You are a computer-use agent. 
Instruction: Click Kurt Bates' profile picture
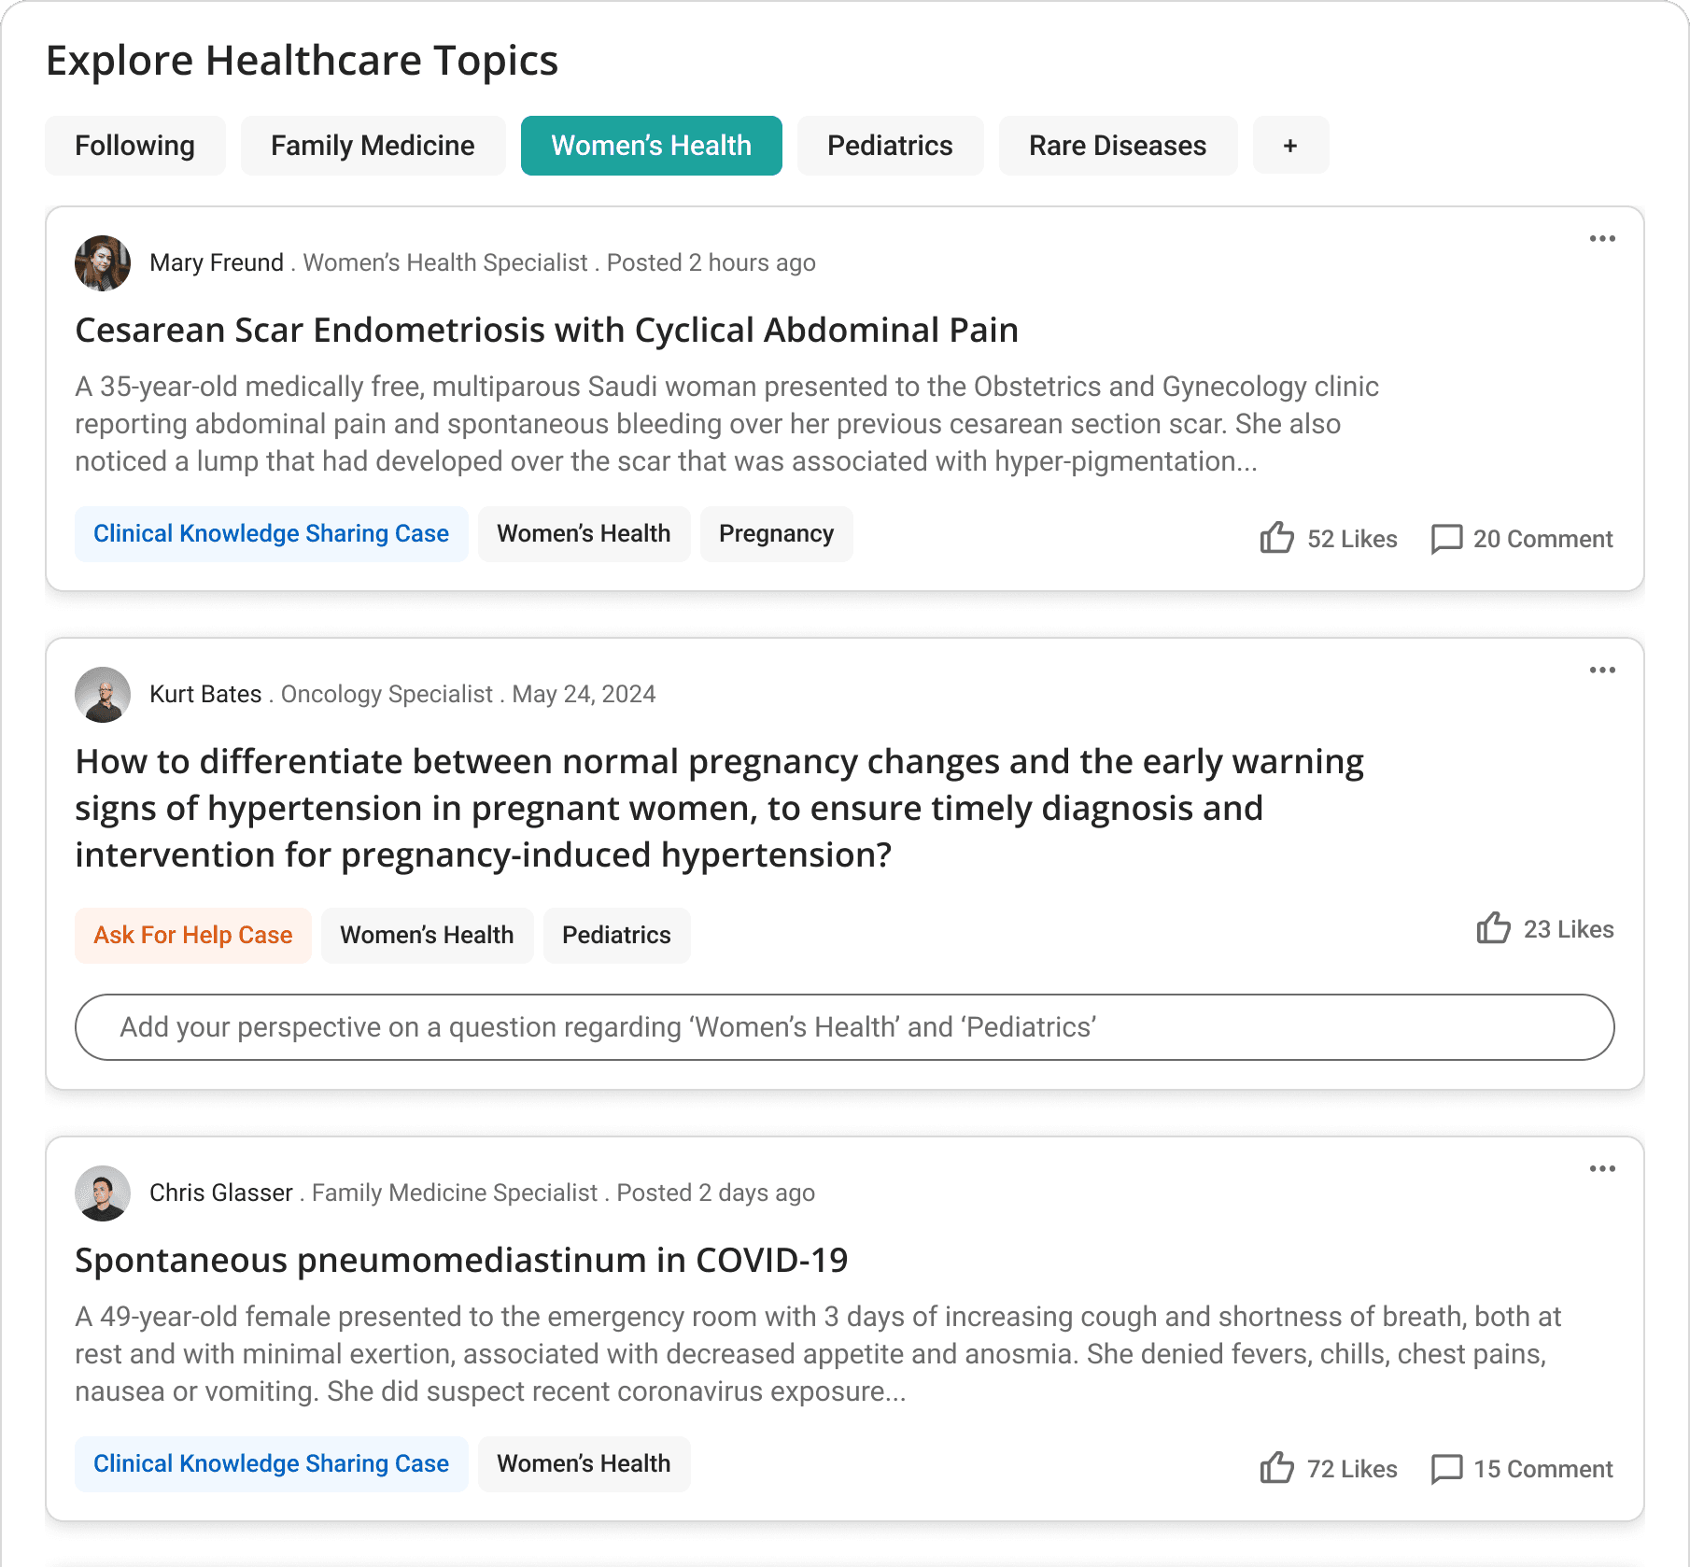pyautogui.click(x=103, y=695)
